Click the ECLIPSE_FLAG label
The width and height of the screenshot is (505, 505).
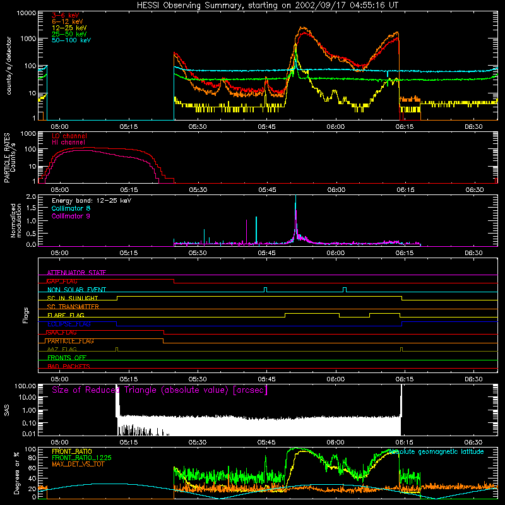tap(69, 324)
